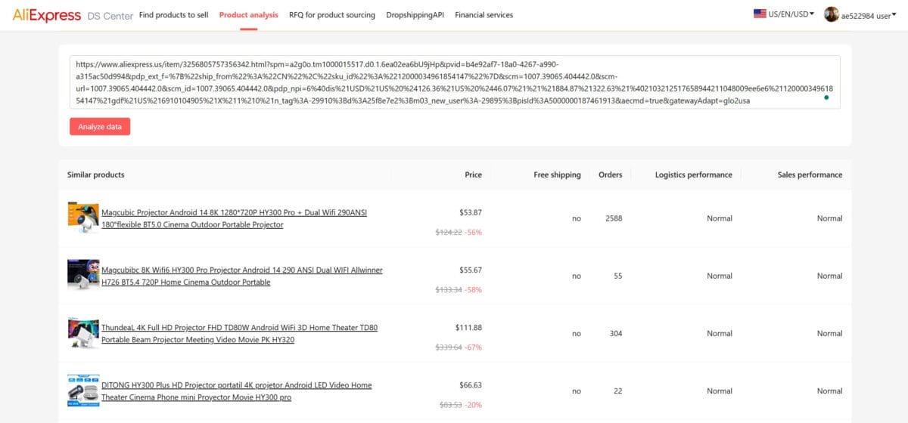The image size is (908, 423).
Task: Click DS Center label in header
Action: pos(110,15)
